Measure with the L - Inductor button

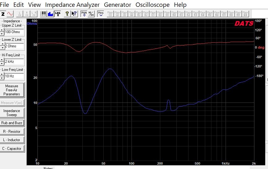tap(12, 140)
